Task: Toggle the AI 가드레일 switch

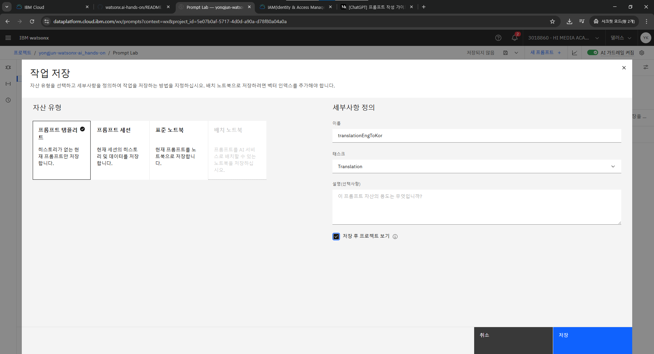Action: pos(593,52)
